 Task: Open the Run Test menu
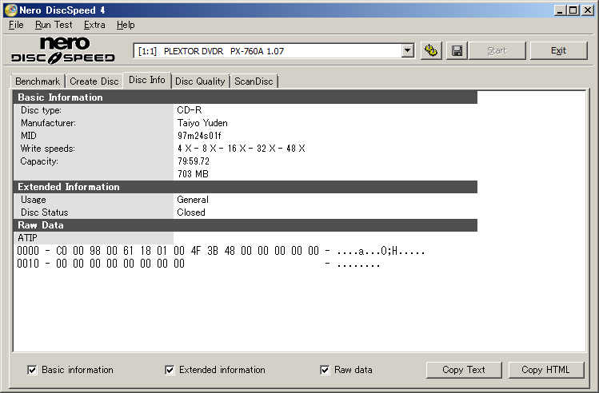tap(54, 25)
